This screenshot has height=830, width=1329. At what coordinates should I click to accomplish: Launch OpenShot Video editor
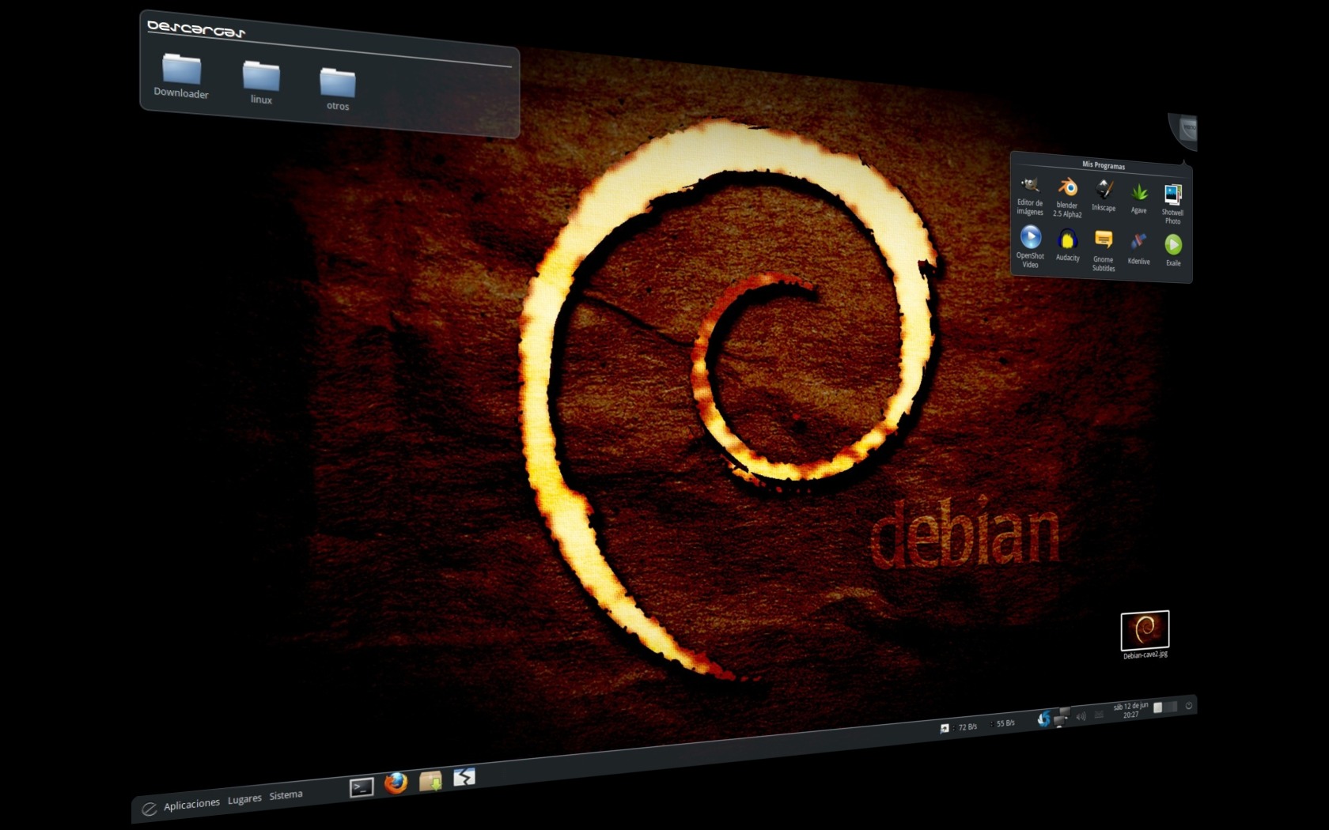[x=1030, y=247]
